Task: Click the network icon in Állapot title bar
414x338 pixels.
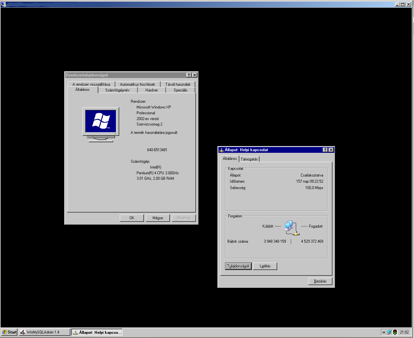Action: [221, 150]
